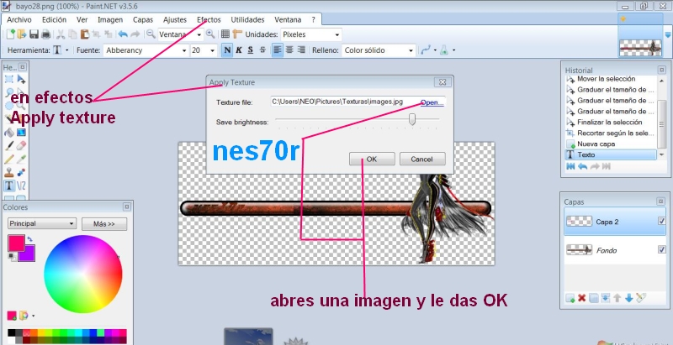The image size is (673, 345).
Task: Select the Paint Bucket tool
Action: tap(9, 133)
